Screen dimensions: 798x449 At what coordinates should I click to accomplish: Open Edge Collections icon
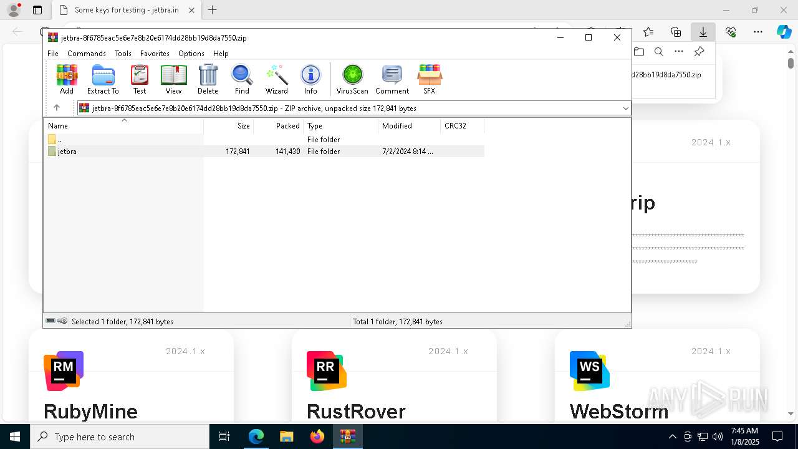pos(676,32)
